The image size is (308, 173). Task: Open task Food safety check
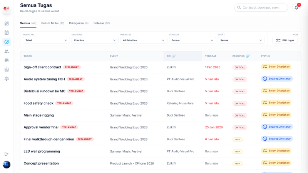click(38, 103)
